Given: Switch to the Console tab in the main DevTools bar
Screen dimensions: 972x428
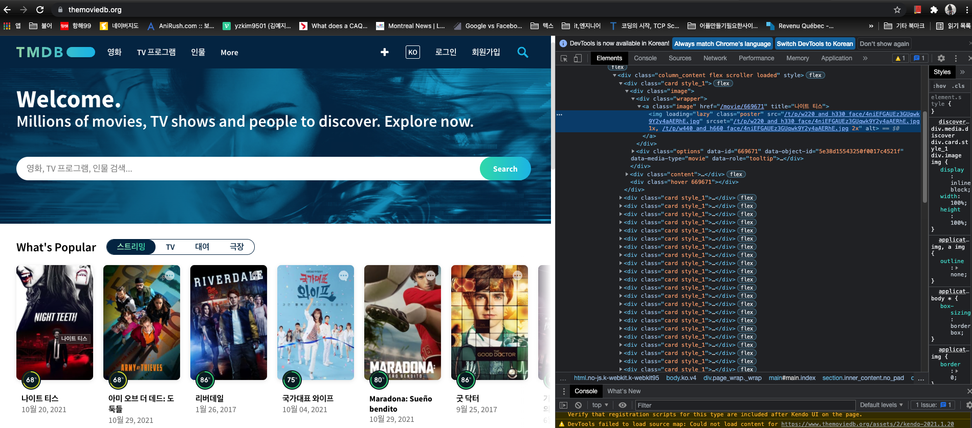Looking at the screenshot, I should coord(645,58).
